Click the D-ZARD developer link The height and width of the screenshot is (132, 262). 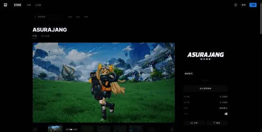pos(224,97)
